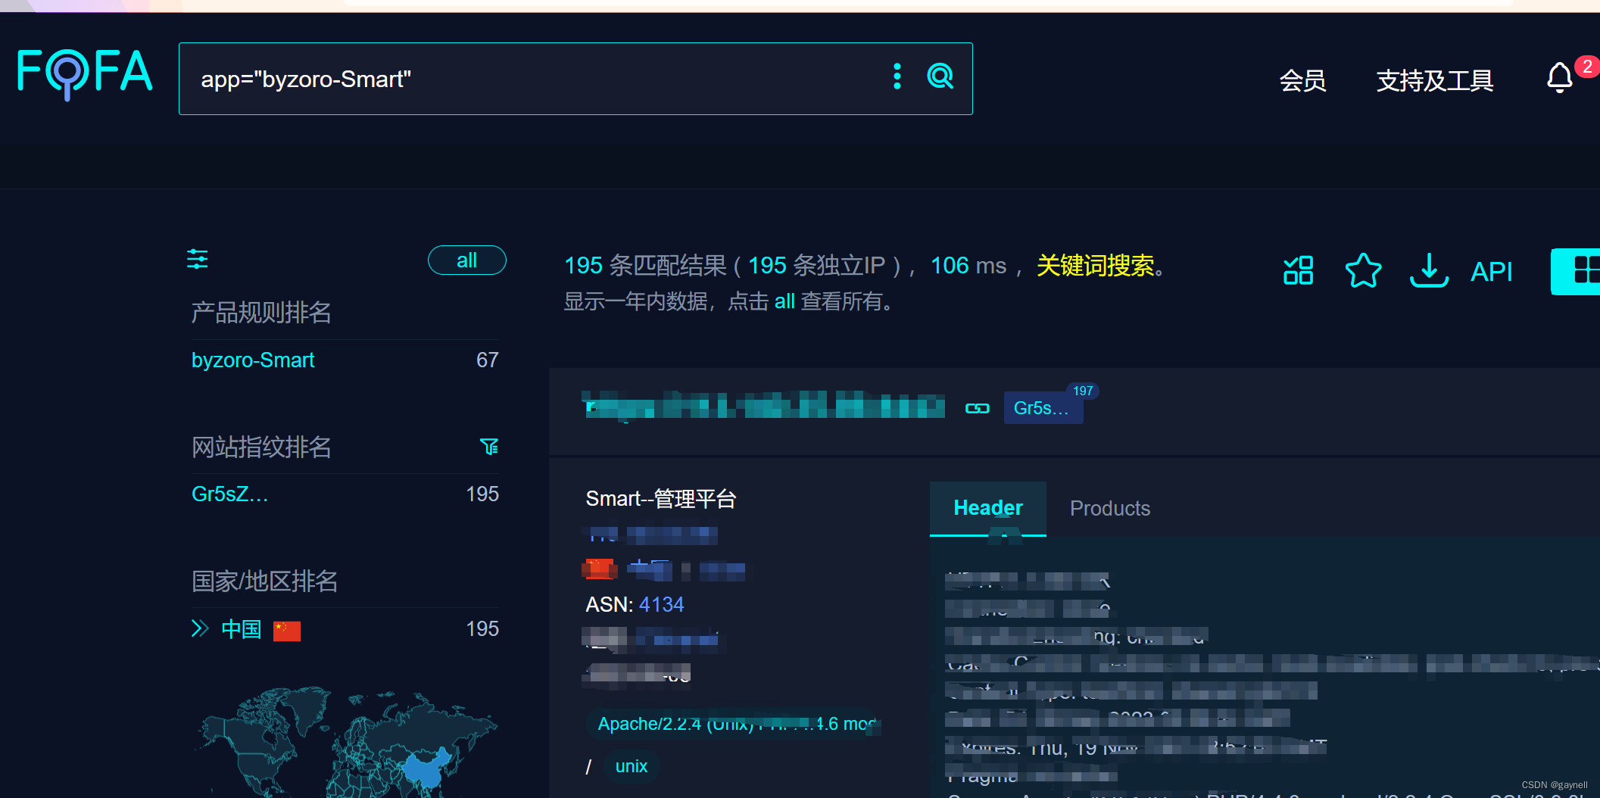The height and width of the screenshot is (798, 1600).
Task: Switch to the Header tab
Action: click(988, 508)
